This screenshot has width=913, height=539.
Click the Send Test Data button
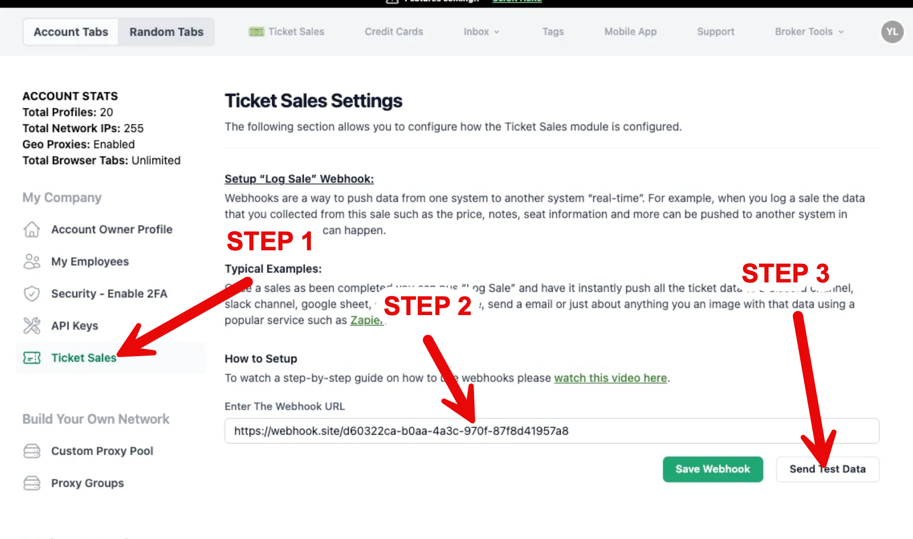[827, 469]
